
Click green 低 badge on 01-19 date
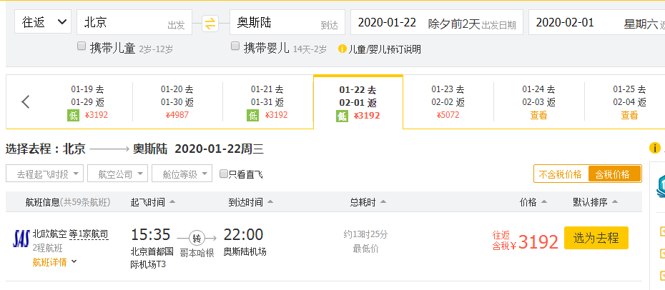74,115
